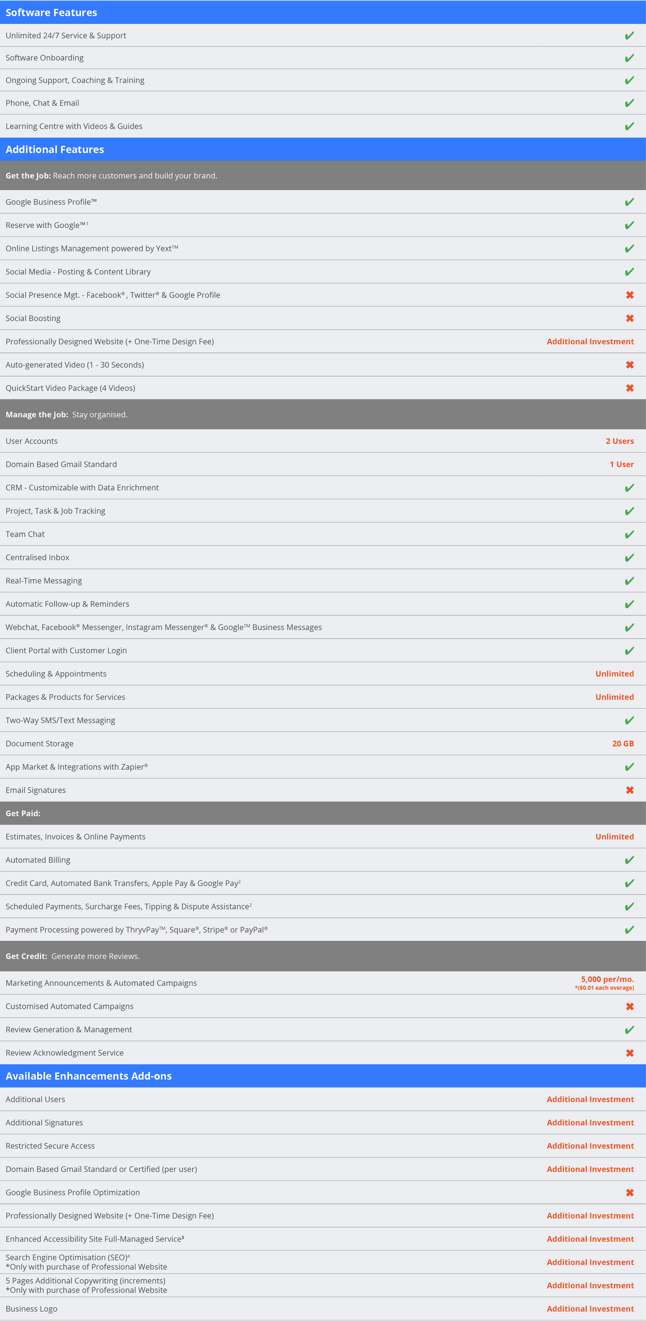This screenshot has width=646, height=1321.
Task: Select the Software Features header
Action: click(51, 12)
